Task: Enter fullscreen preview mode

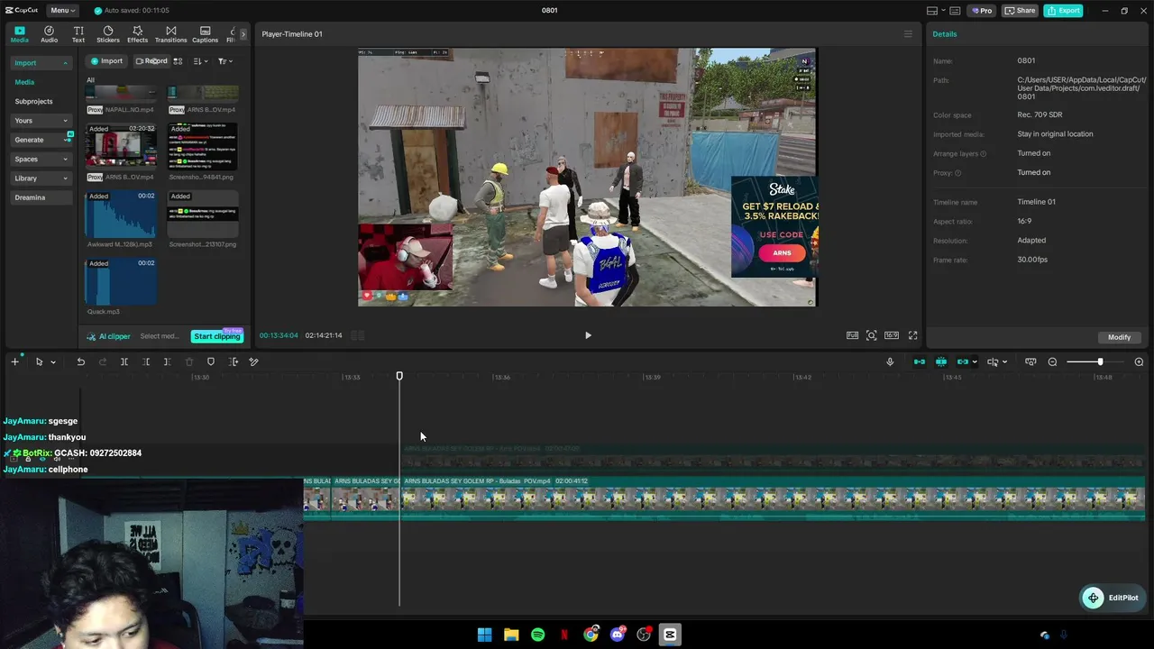Action: pyautogui.click(x=912, y=335)
